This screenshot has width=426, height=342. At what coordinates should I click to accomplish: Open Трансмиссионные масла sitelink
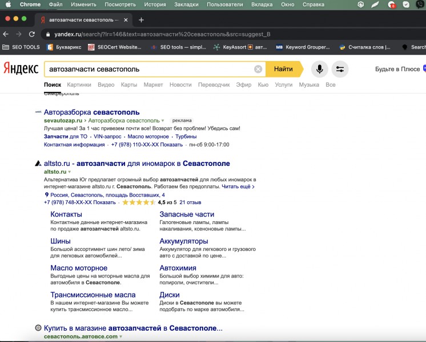(93, 295)
